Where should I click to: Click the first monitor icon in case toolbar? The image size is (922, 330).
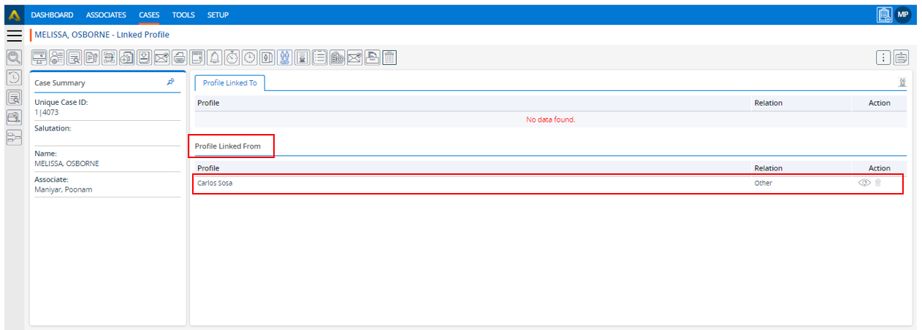pyautogui.click(x=39, y=58)
